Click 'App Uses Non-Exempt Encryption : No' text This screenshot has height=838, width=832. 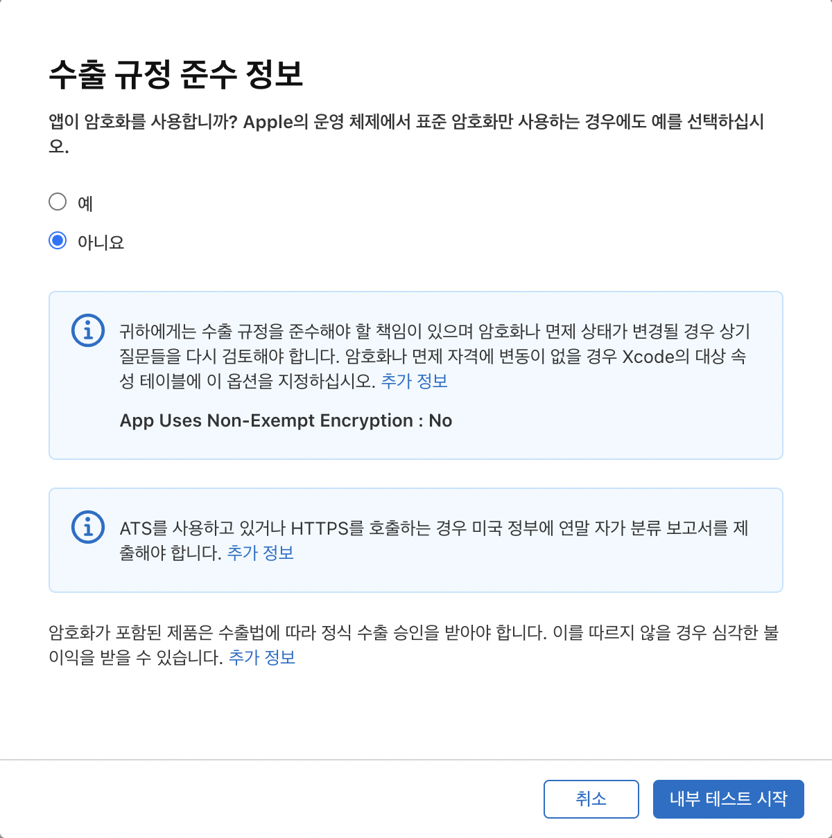click(286, 420)
